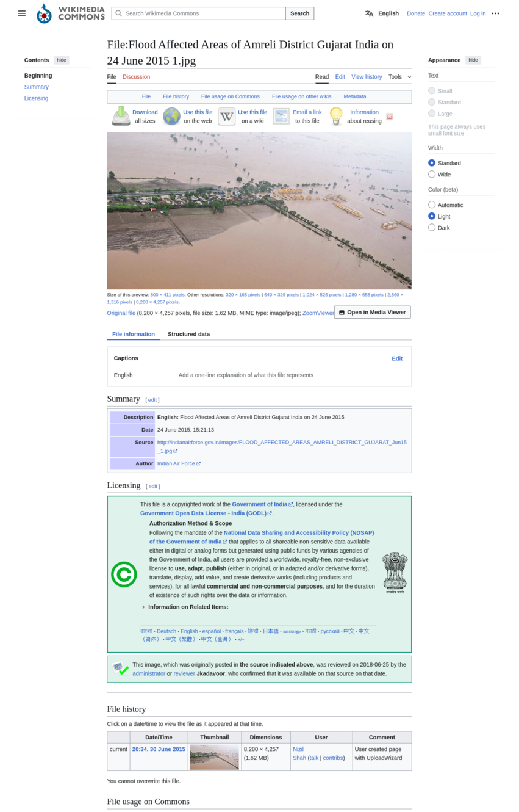Click the Wikipedia W wiki icon
The image size is (519, 812).
pyautogui.click(x=227, y=117)
